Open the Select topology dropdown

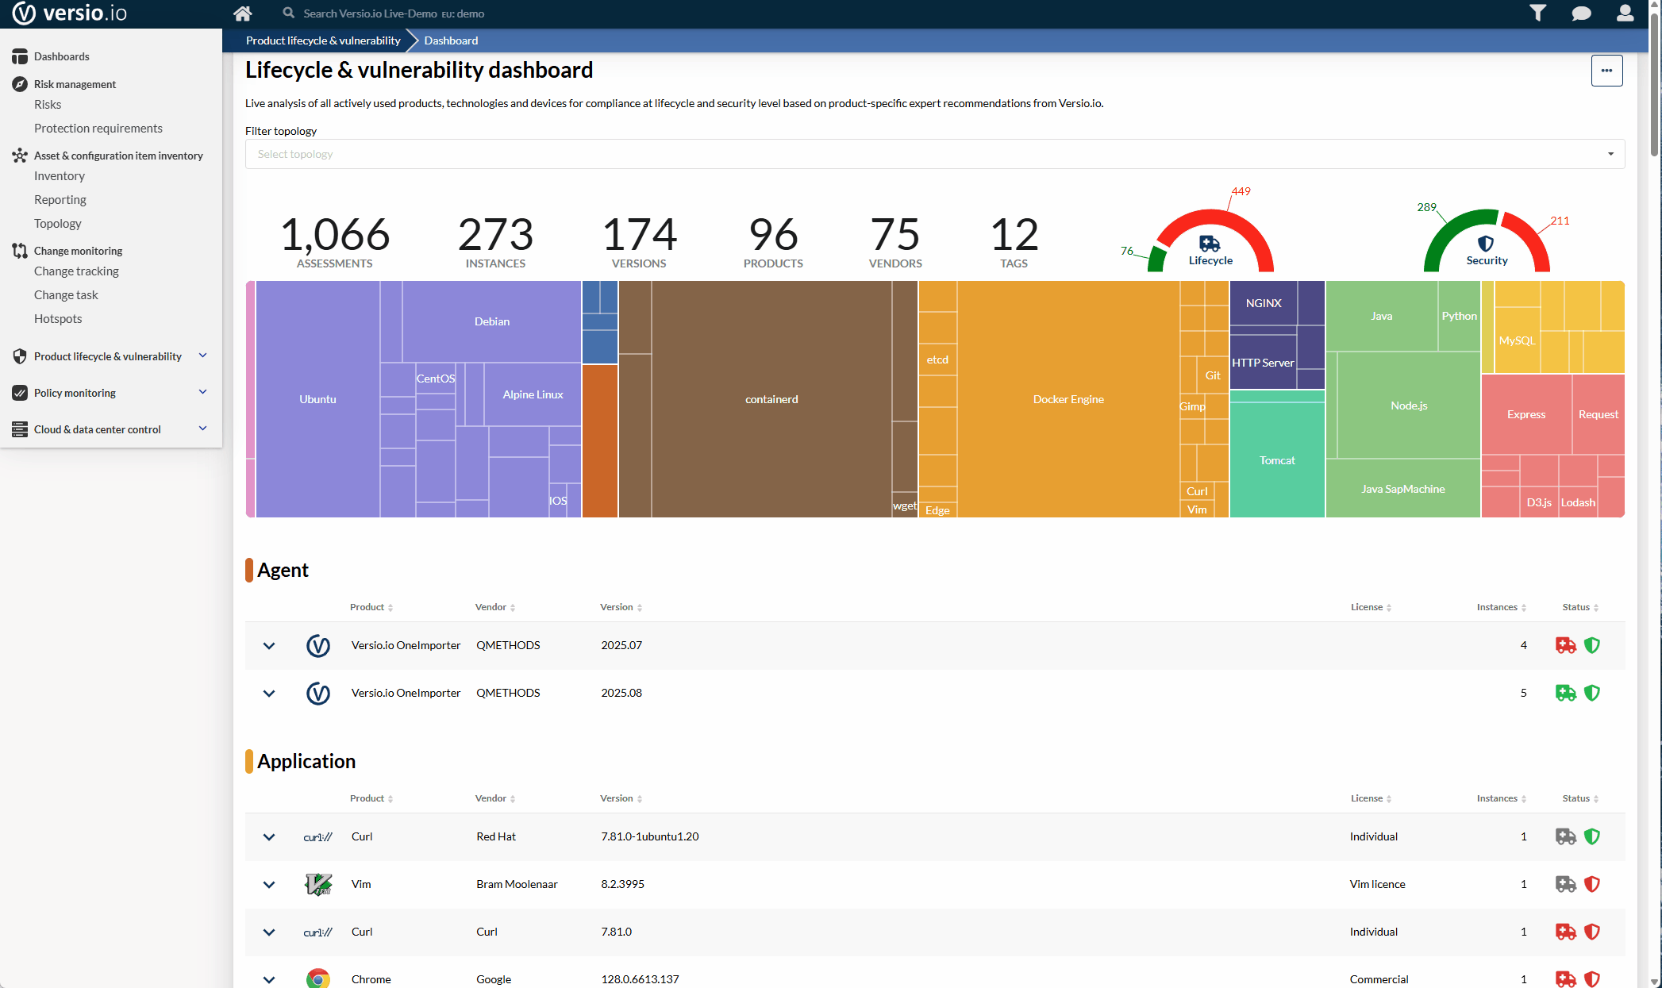pyautogui.click(x=934, y=154)
